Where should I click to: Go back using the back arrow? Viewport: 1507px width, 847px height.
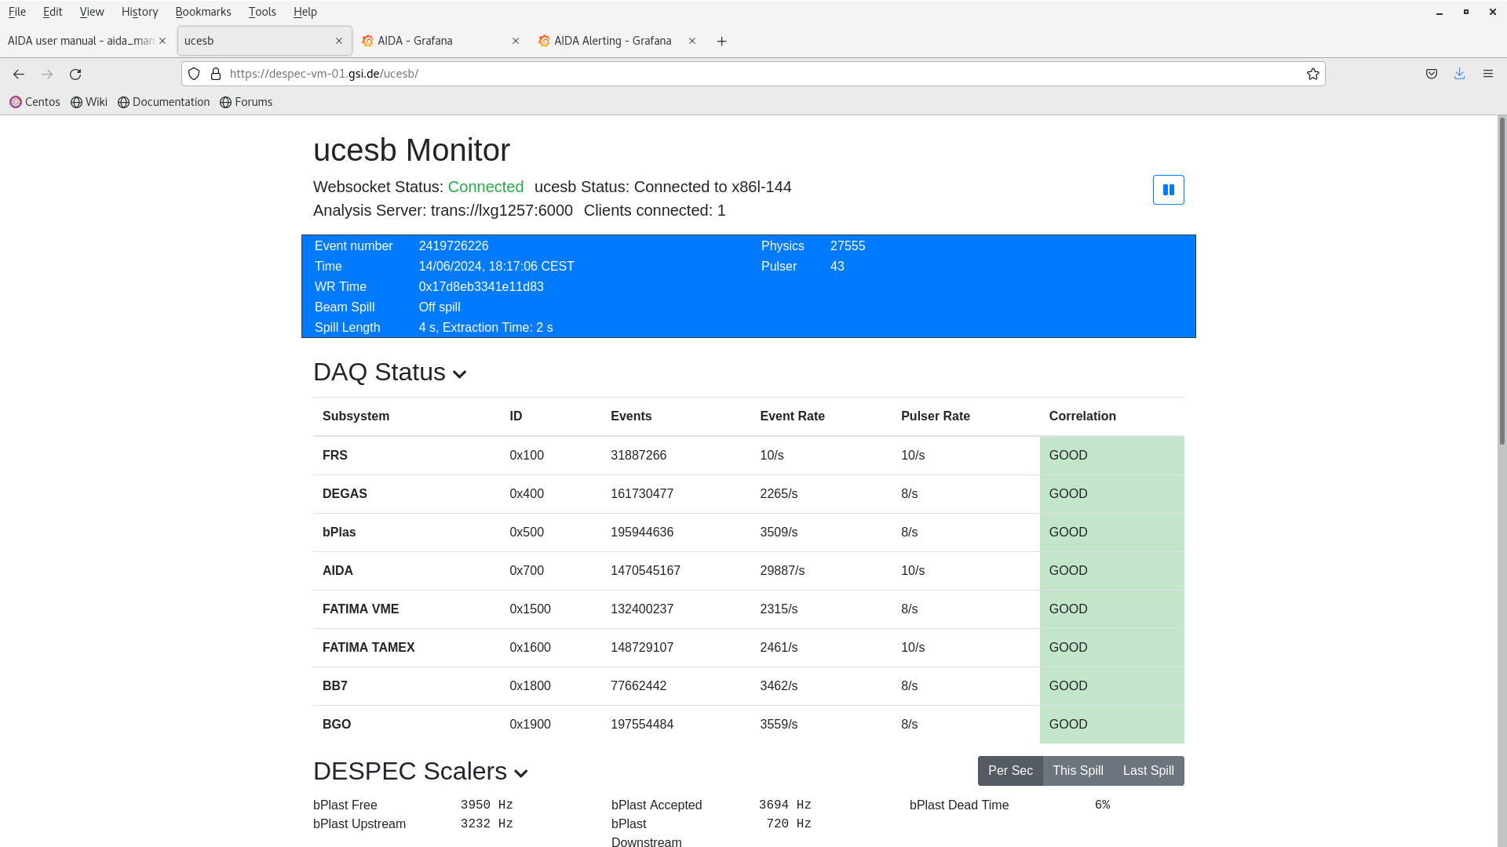pyautogui.click(x=19, y=74)
